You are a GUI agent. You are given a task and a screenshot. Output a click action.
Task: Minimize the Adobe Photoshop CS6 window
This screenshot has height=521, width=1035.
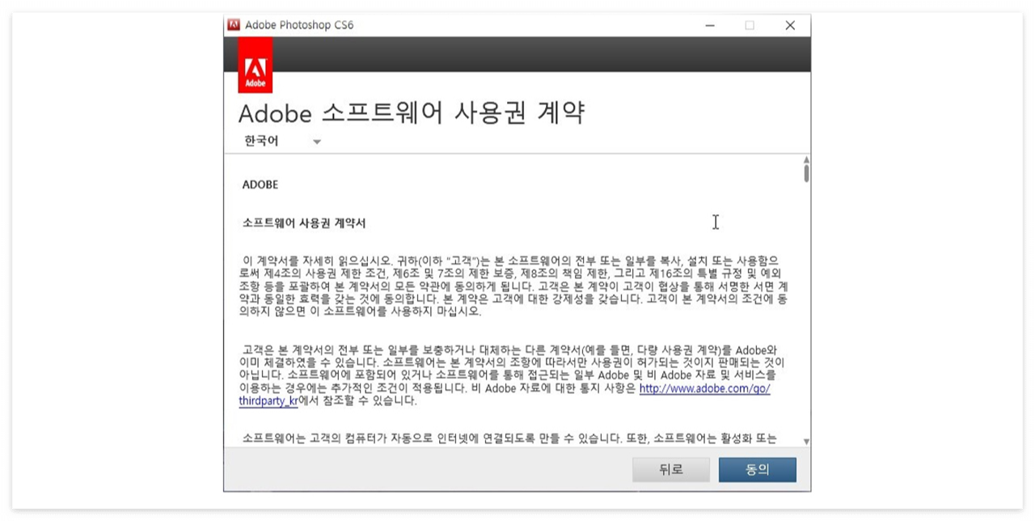[710, 25]
